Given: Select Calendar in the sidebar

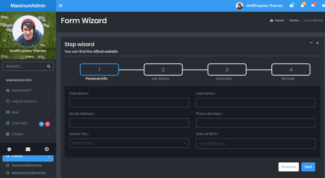Looking at the screenshot, I should coord(20,123).
